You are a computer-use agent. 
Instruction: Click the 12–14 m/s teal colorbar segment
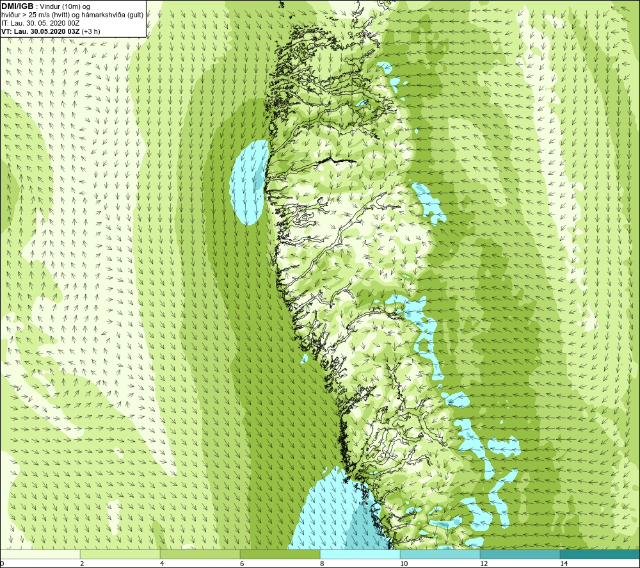point(520,554)
